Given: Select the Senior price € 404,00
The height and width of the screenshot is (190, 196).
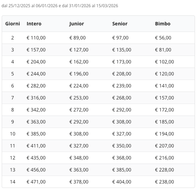Looking at the screenshot, I should [x=122, y=182].
